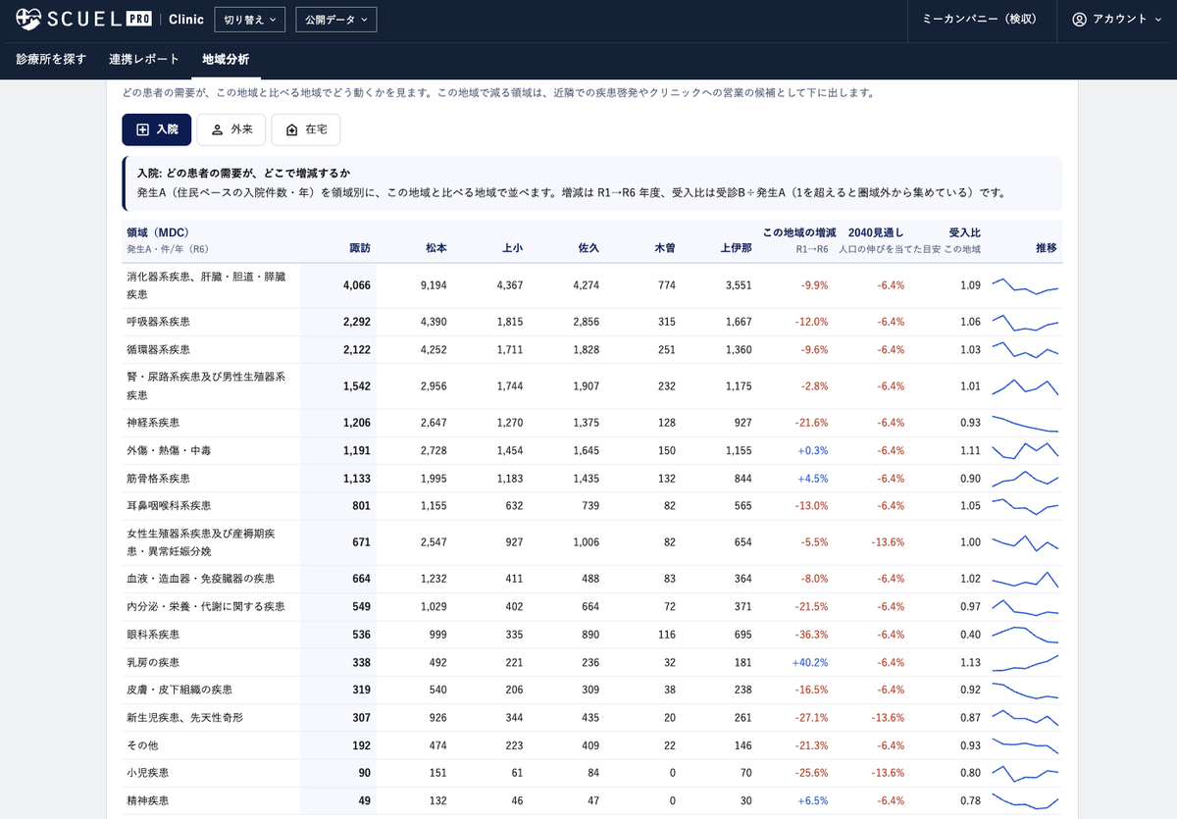This screenshot has height=819, width=1177.
Task: Click the 小児疾患 row label
Action: 147,773
